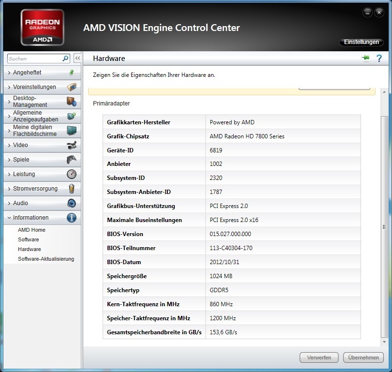Expand the Desktop-Management section

click(x=42, y=102)
